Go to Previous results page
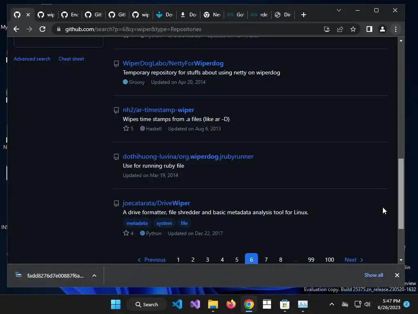Image resolution: width=418 pixels, height=314 pixels. pos(151,260)
